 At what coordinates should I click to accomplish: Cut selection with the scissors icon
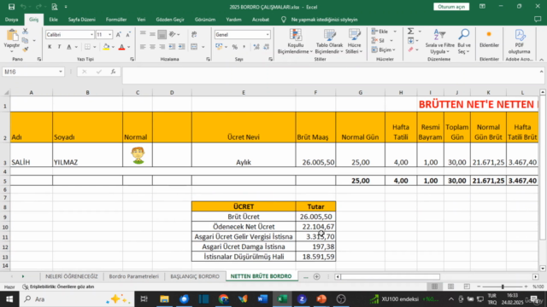coord(25,32)
